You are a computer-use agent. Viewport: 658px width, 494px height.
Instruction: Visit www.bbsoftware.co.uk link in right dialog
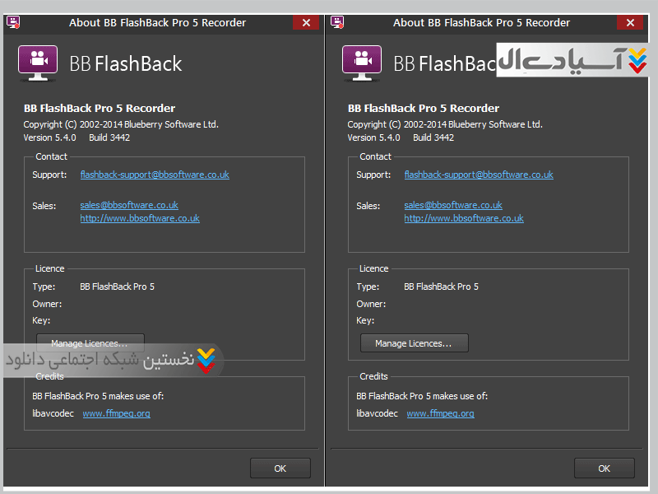click(464, 218)
